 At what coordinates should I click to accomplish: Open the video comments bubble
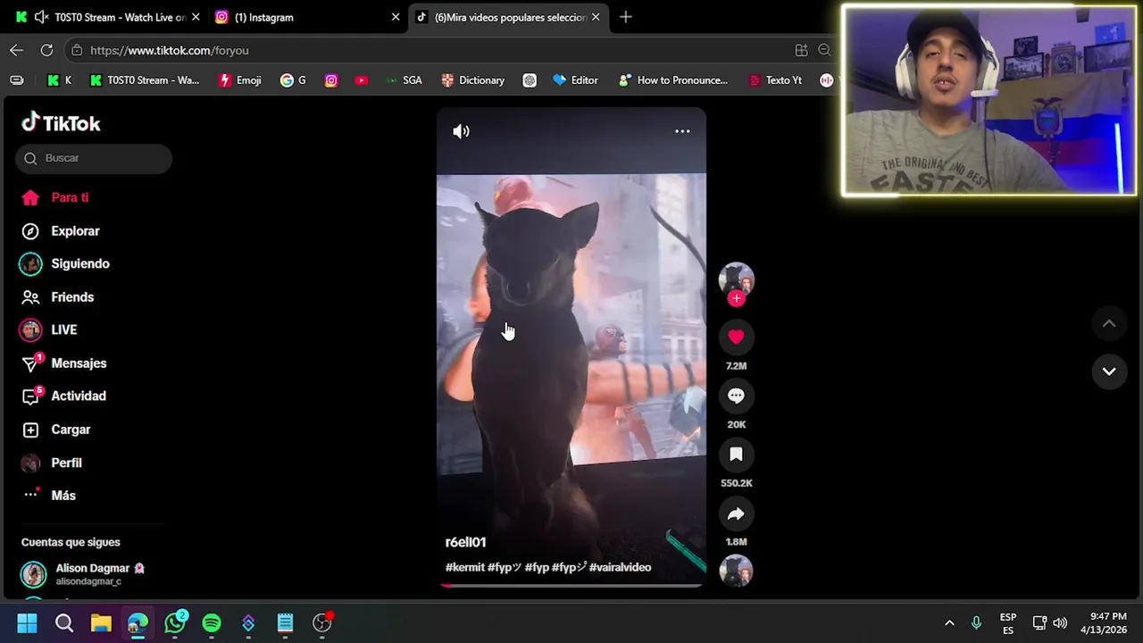click(736, 396)
